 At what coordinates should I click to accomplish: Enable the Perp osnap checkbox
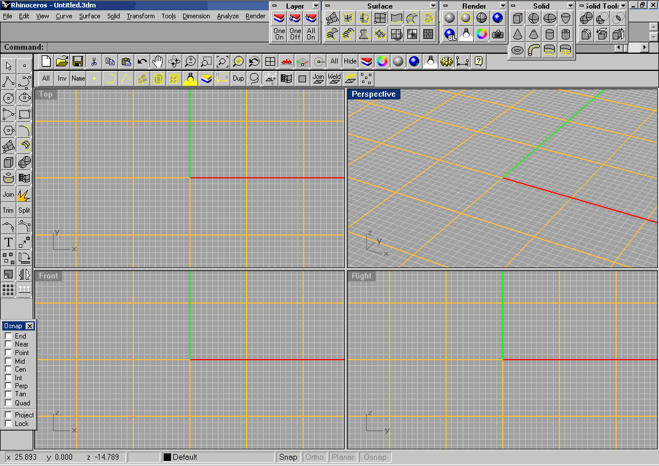pyautogui.click(x=8, y=386)
